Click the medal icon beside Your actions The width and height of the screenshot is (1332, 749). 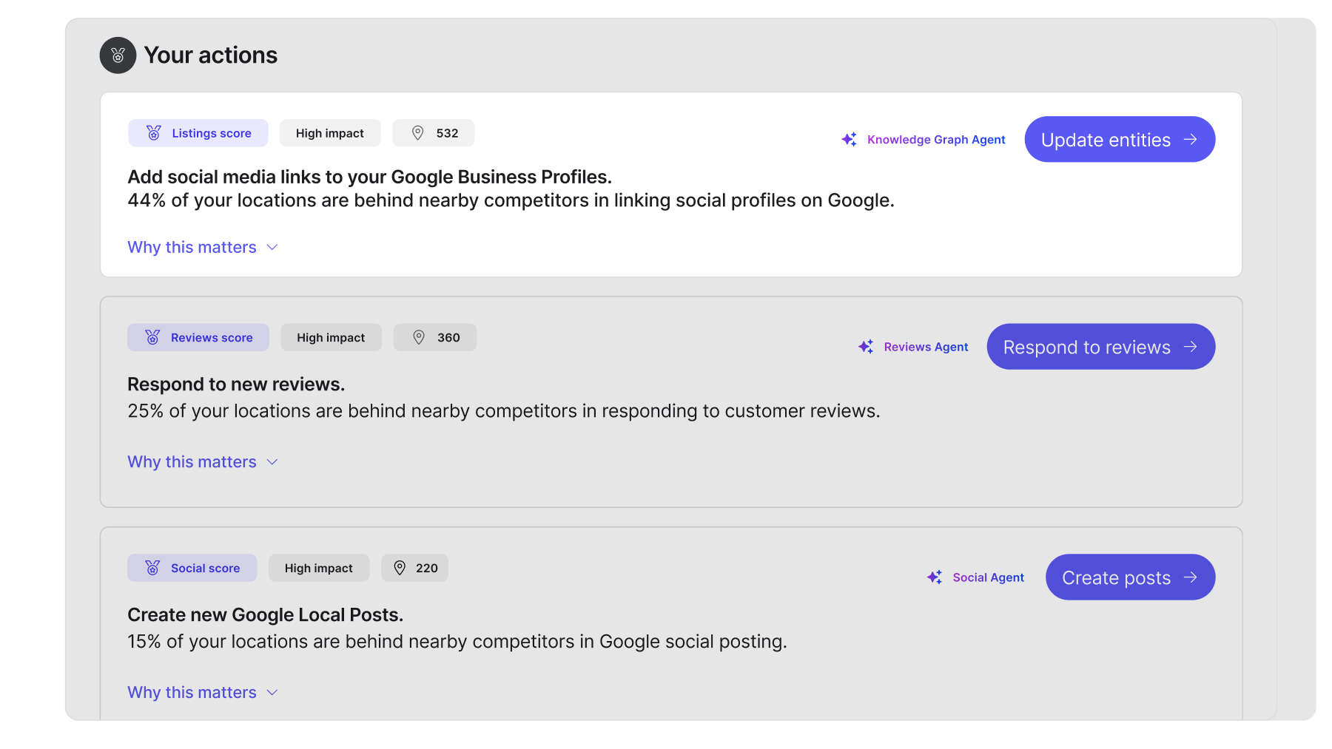(x=118, y=55)
